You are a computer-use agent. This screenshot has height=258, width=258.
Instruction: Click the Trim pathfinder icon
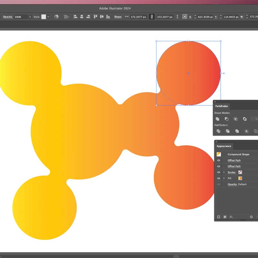pos(227,131)
